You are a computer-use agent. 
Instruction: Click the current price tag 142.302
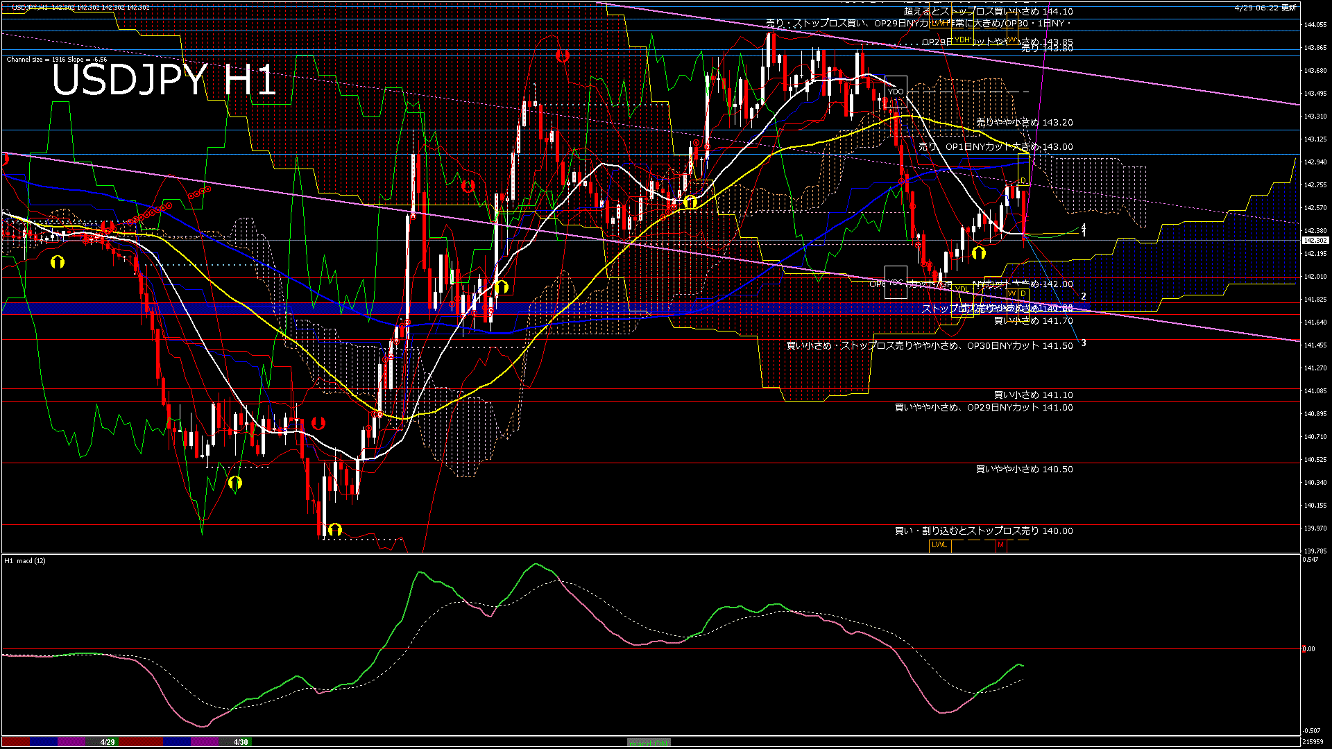[x=1315, y=241]
